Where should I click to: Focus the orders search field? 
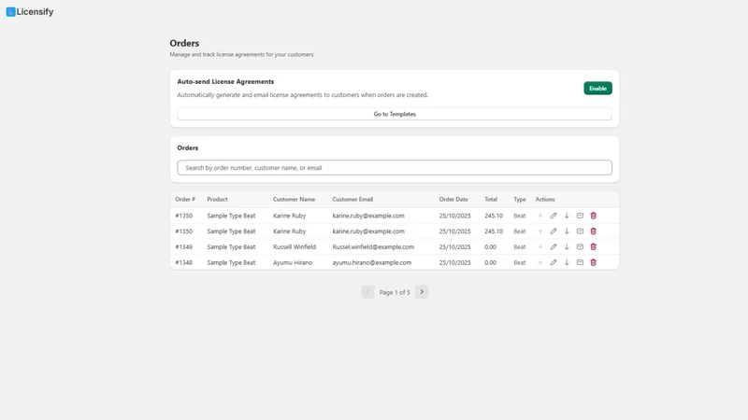395,168
